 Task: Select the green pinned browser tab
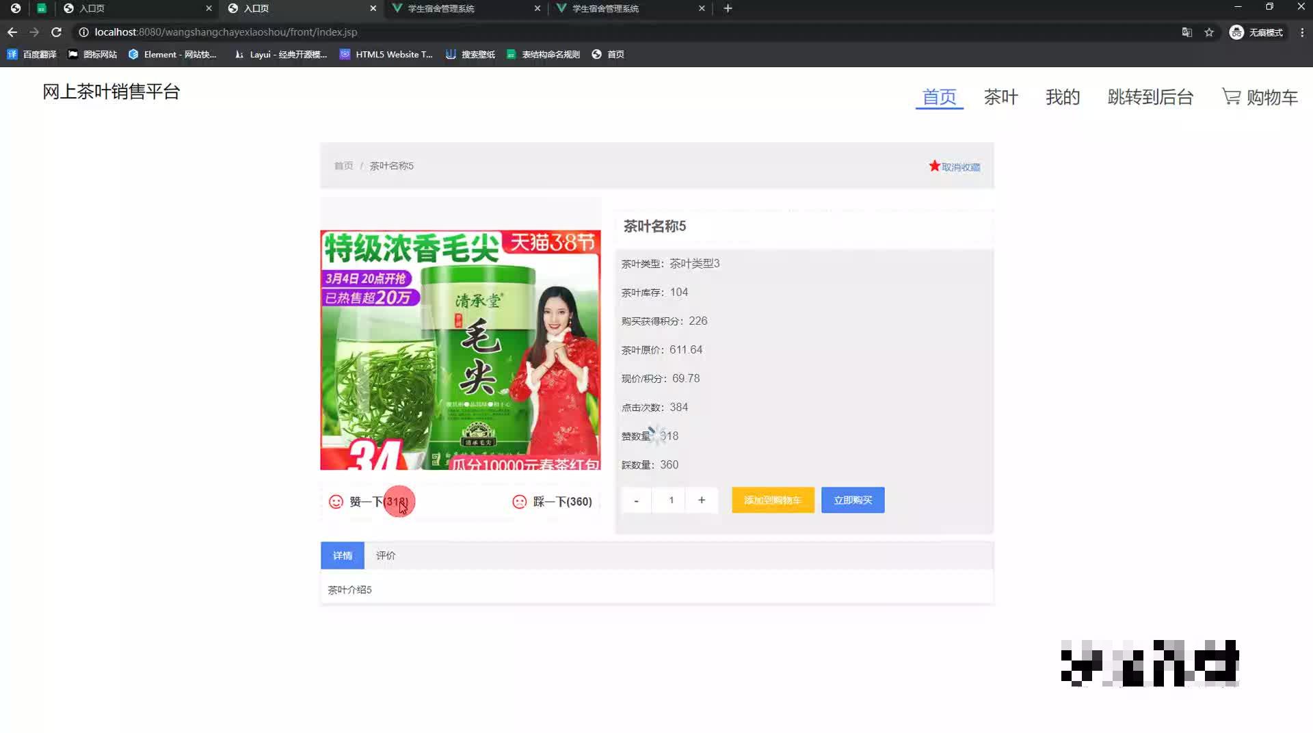point(42,8)
